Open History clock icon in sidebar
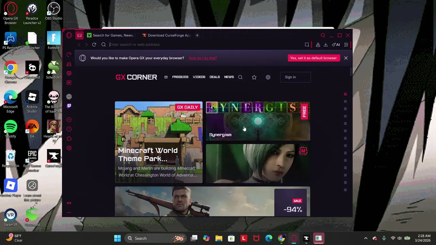436x245 pixels. point(69,129)
